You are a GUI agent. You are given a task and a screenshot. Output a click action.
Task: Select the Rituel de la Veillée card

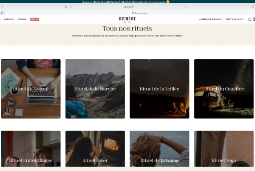[x=159, y=89]
